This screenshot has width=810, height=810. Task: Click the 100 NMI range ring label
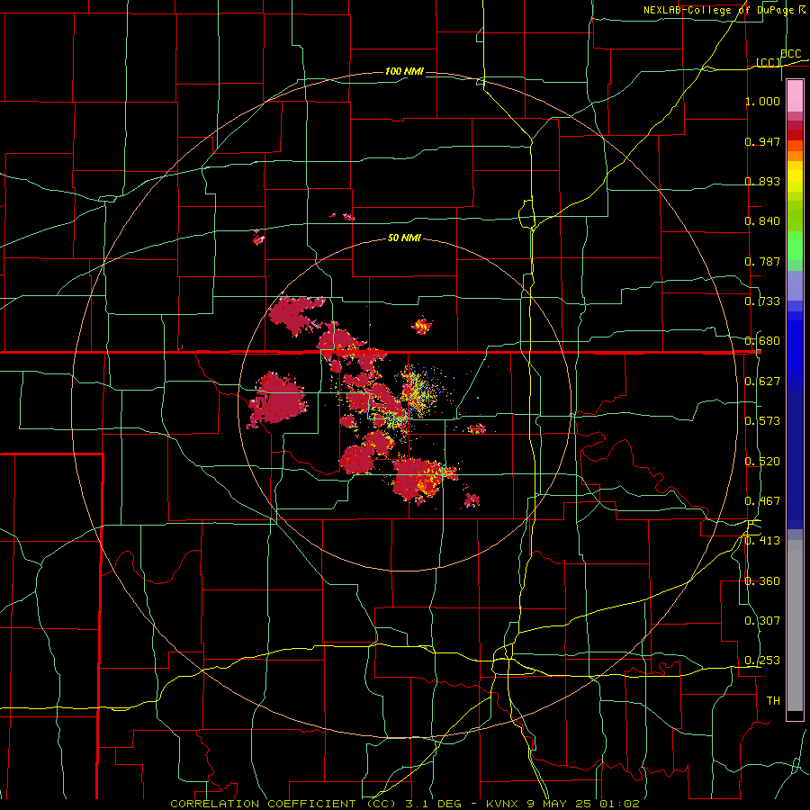click(404, 71)
